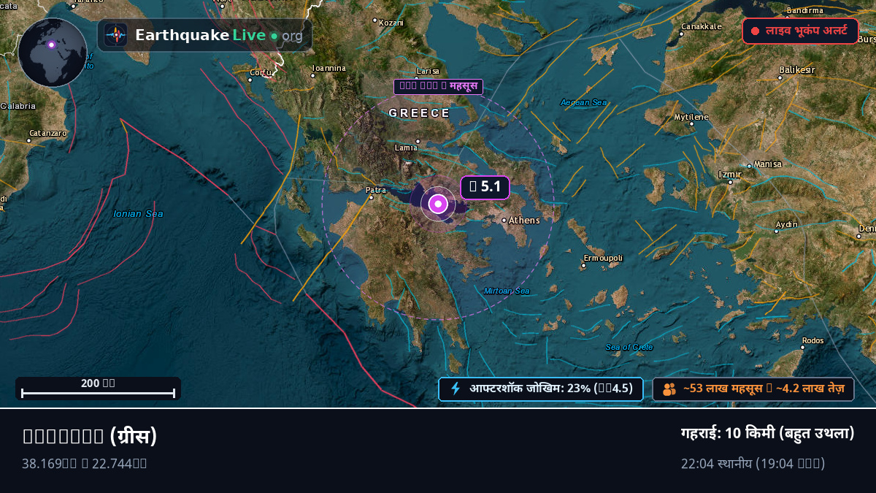Click the Ermoupoli city label
Viewport: 876px width, 493px height.
point(603,258)
